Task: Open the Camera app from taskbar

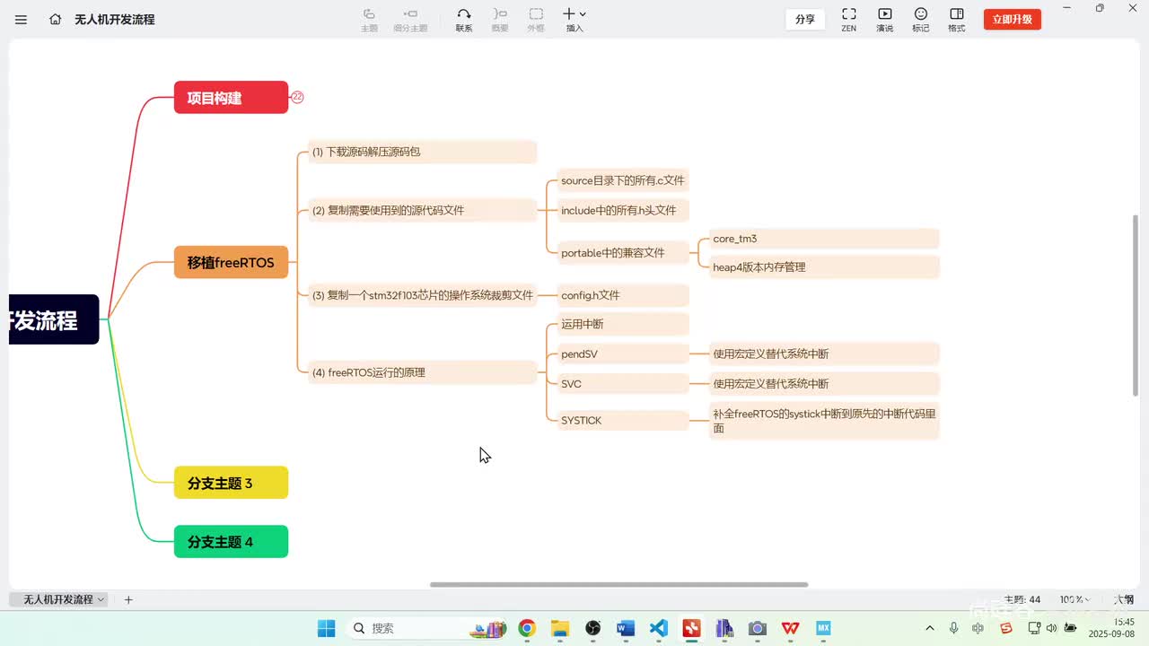Action: coord(757,628)
